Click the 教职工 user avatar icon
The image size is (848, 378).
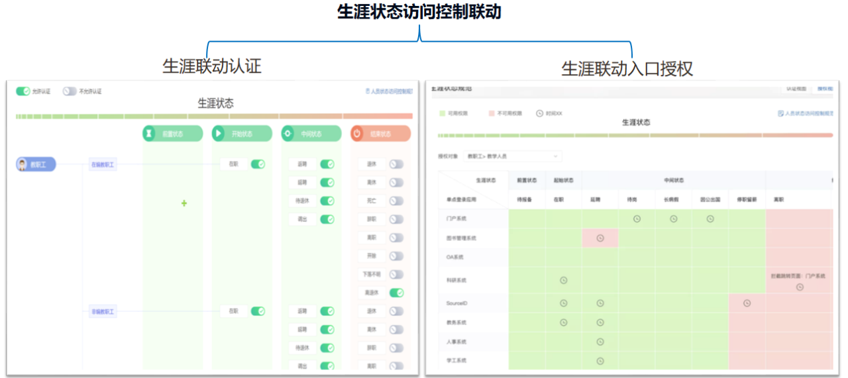(x=23, y=164)
